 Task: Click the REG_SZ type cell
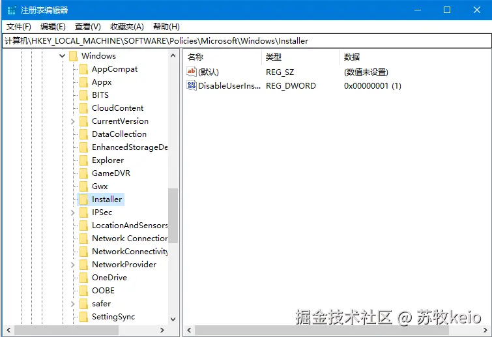point(280,72)
